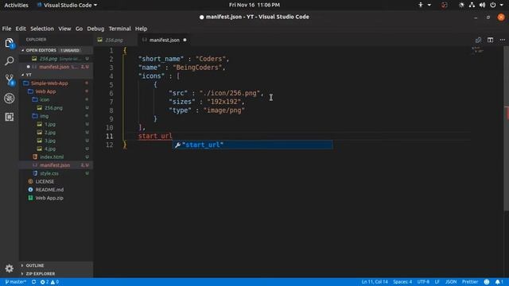Open README.md in the file tree
This screenshot has height=286, width=509.
coord(56,190)
